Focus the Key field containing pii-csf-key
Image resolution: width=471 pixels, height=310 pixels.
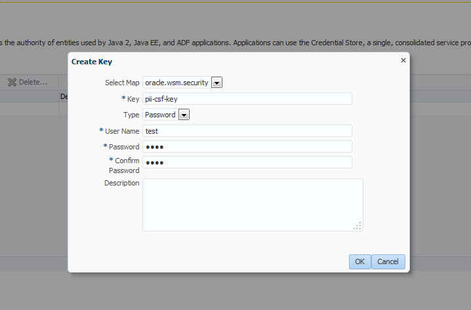coord(247,99)
